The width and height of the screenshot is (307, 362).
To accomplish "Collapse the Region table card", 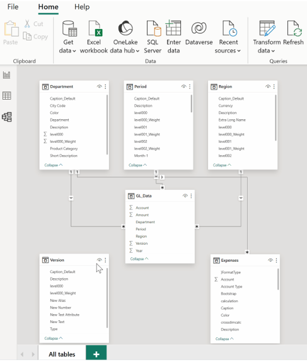I will point(222,165).
